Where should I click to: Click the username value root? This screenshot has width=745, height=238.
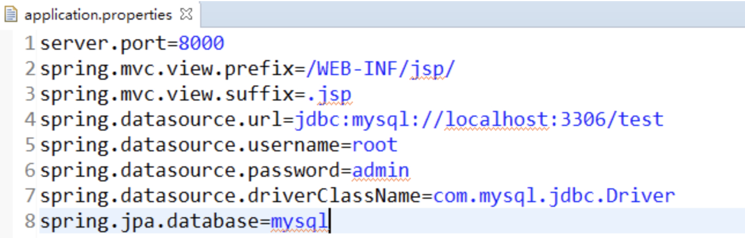pyautogui.click(x=375, y=146)
